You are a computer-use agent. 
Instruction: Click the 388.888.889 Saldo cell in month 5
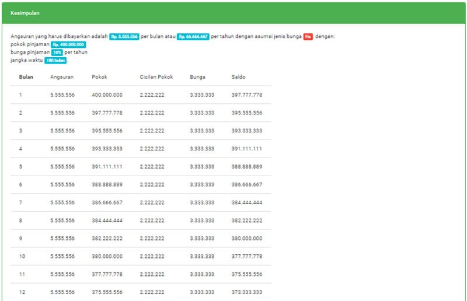point(246,166)
